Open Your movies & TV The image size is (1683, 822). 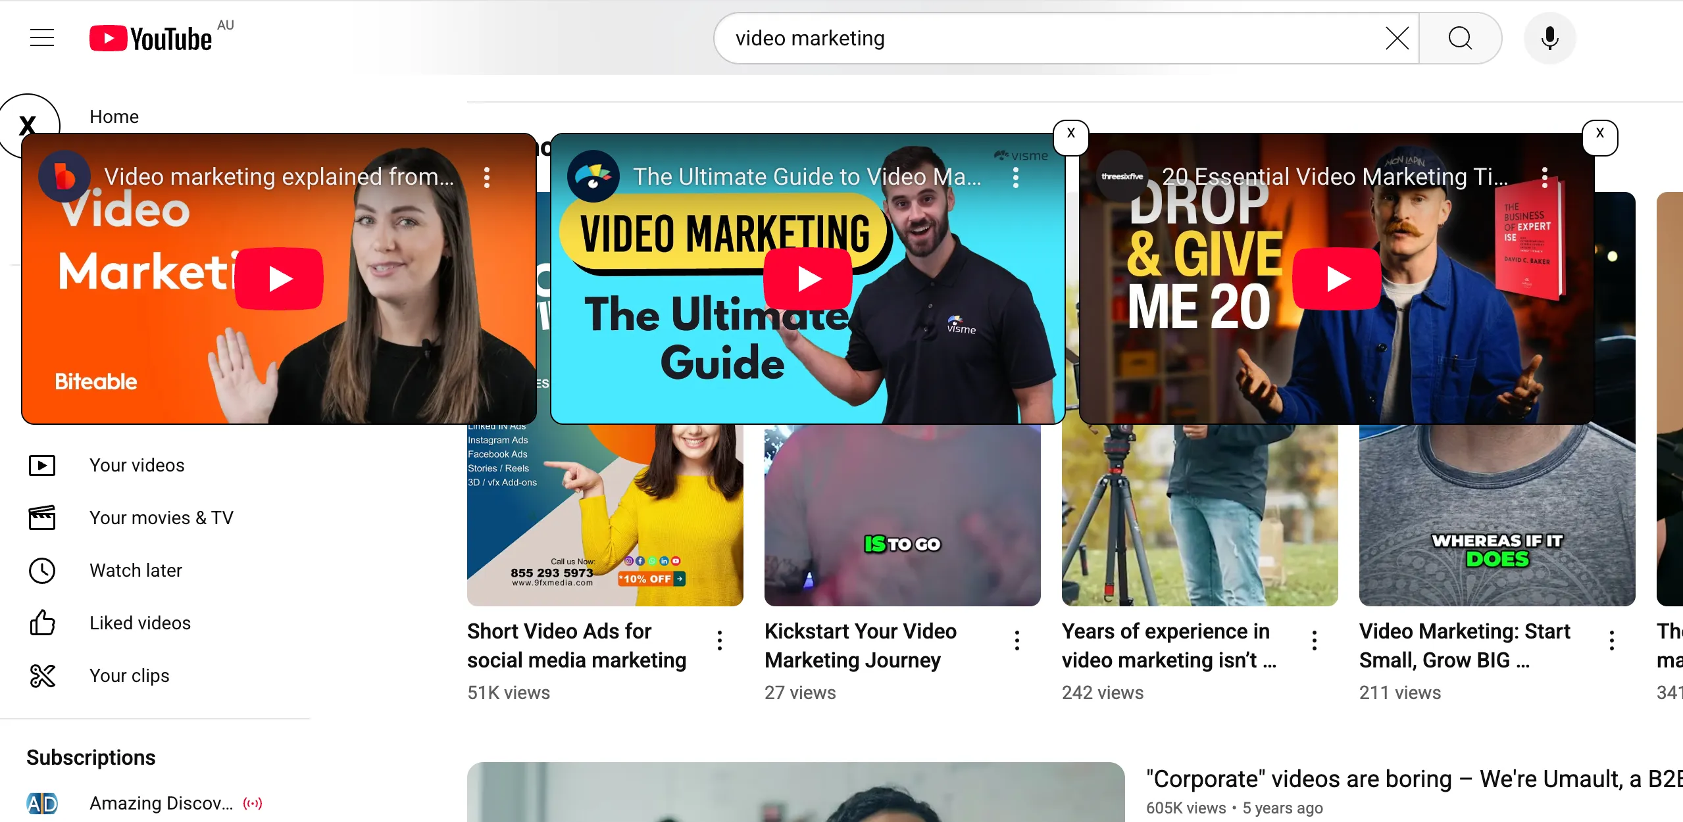coord(161,518)
